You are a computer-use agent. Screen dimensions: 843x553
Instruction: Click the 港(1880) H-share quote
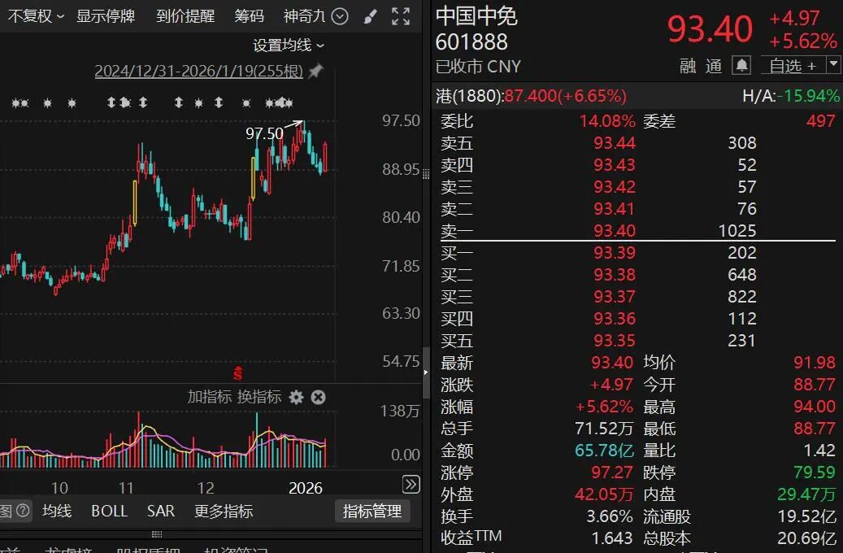click(x=531, y=96)
